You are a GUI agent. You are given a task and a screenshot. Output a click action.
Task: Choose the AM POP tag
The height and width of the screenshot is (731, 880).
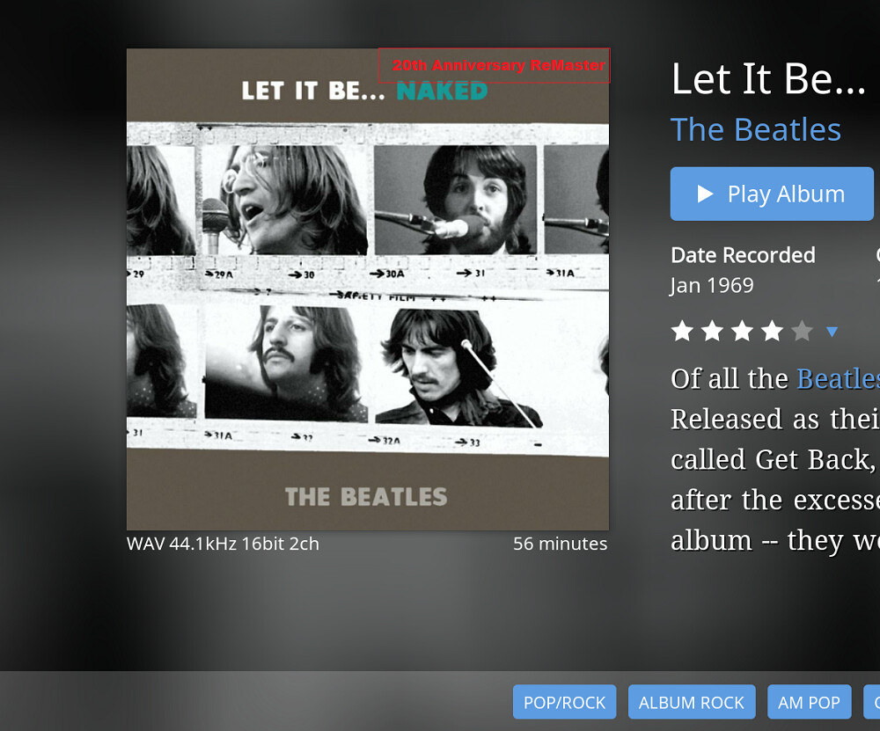click(x=809, y=702)
